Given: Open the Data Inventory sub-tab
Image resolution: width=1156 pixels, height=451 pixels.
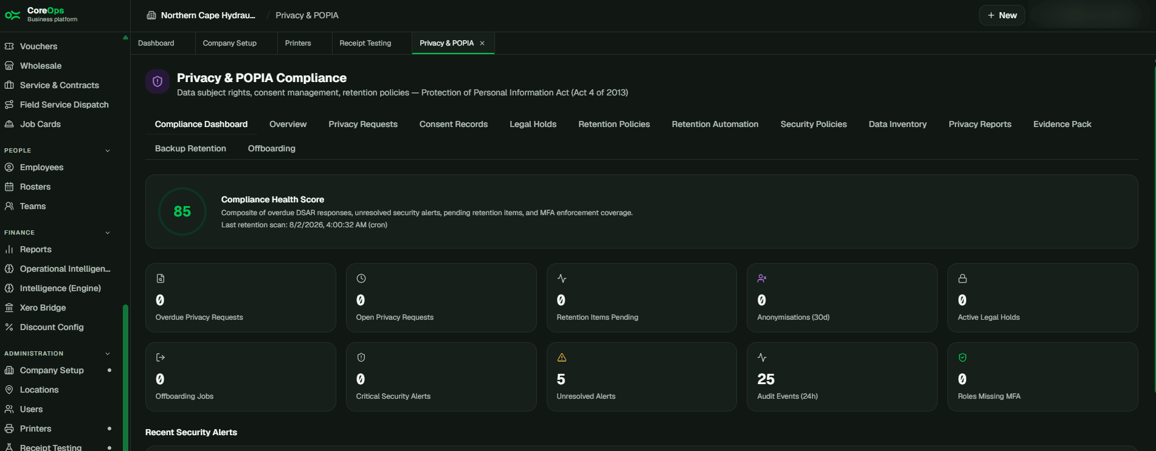Looking at the screenshot, I should (898, 124).
